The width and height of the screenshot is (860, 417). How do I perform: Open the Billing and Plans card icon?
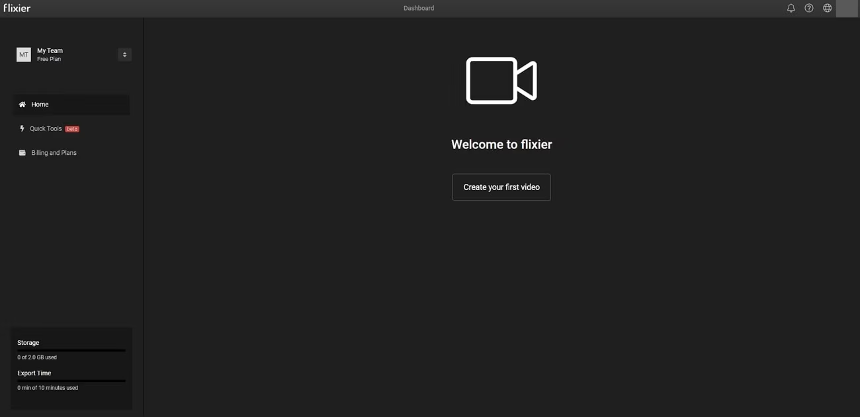[22, 152]
